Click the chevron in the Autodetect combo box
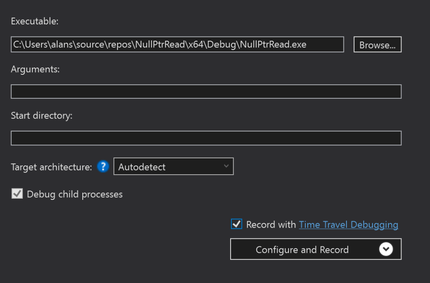The width and height of the screenshot is (430, 283). 226,166
